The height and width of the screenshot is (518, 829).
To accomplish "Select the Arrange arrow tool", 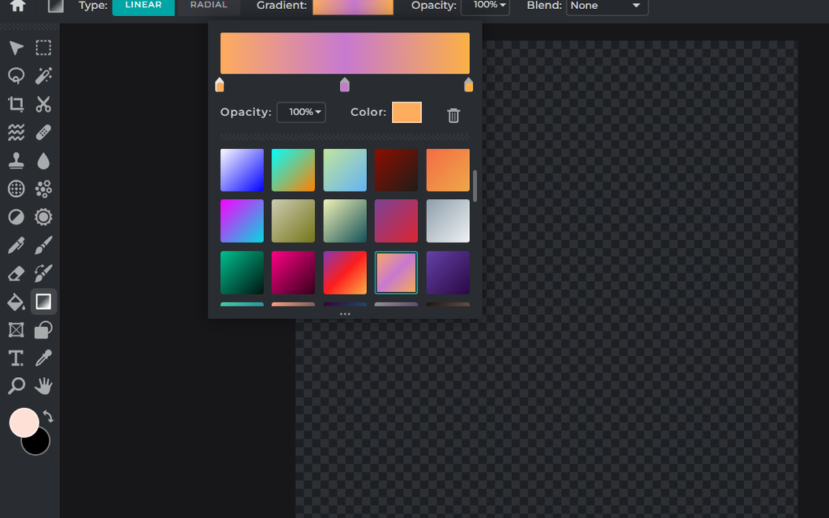I will point(16,48).
